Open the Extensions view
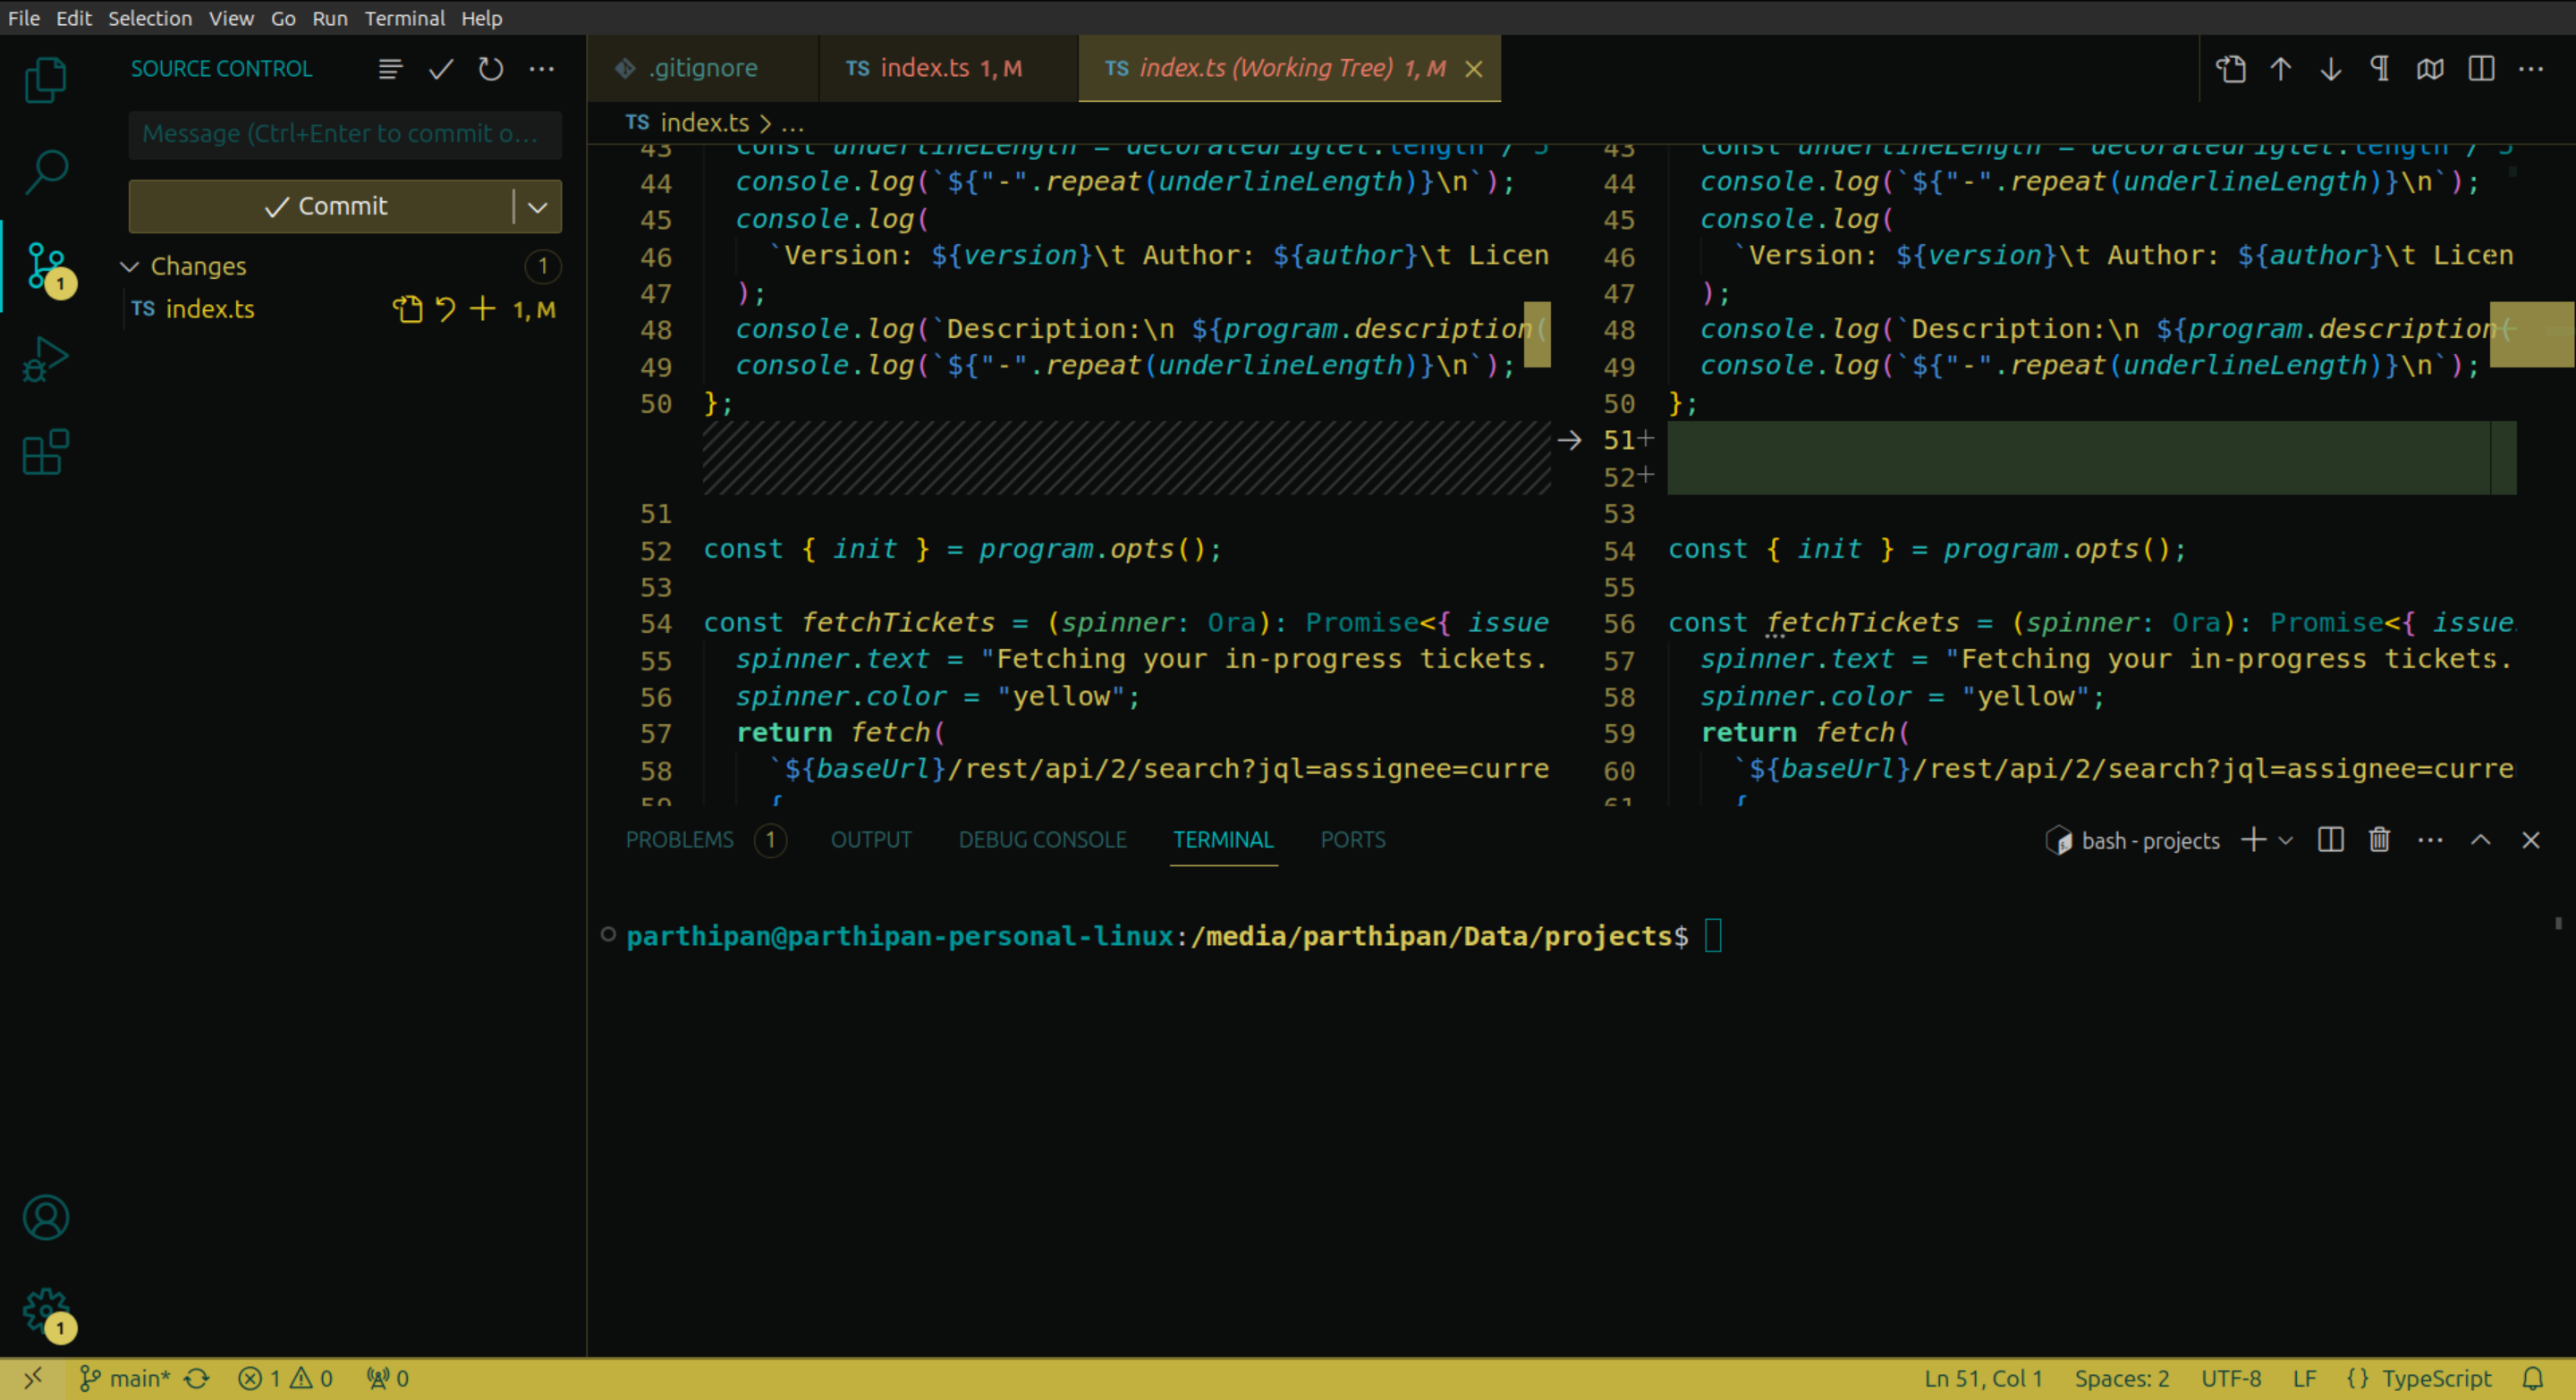The width and height of the screenshot is (2576, 1400). click(45, 451)
